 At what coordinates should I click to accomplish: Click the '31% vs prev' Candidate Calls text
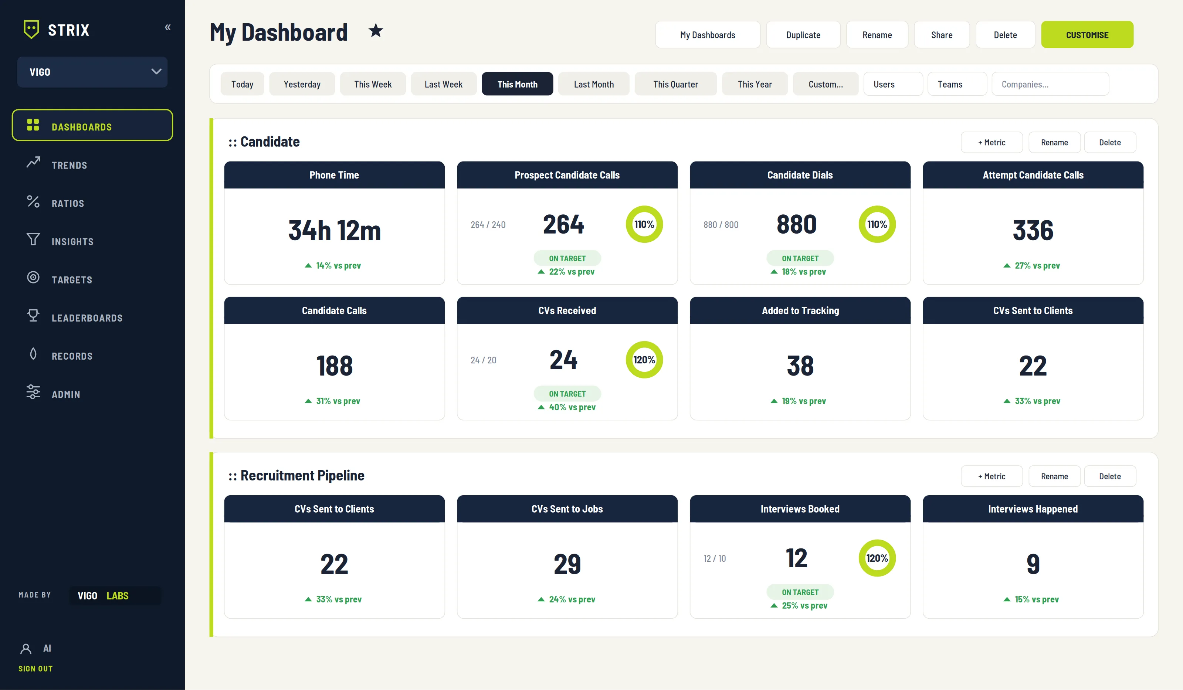tap(338, 401)
